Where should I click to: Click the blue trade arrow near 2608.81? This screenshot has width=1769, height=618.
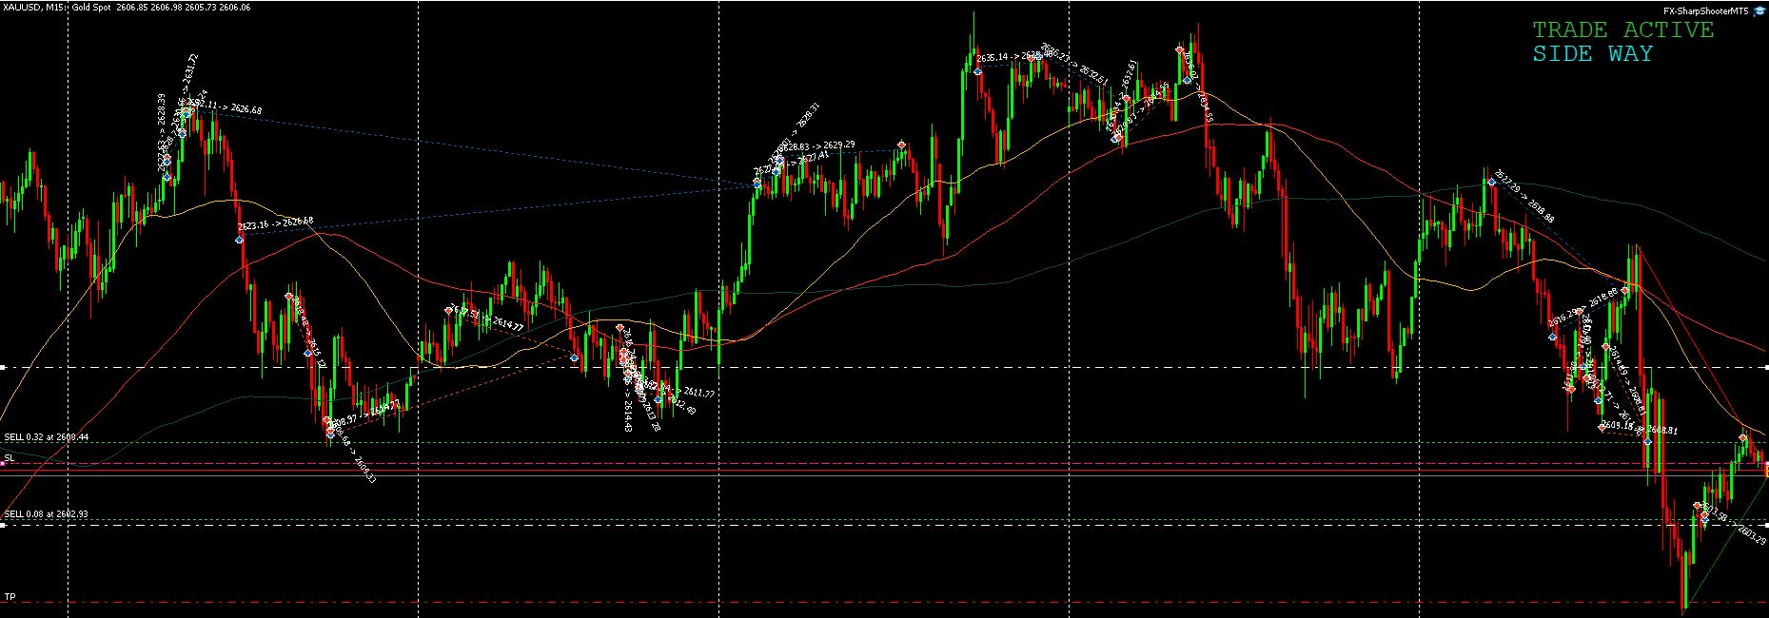[1647, 441]
